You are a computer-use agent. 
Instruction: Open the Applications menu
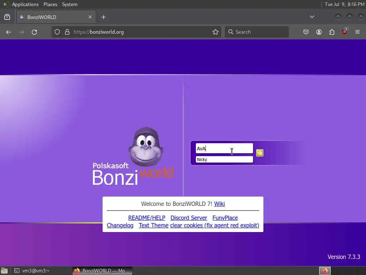click(25, 4)
